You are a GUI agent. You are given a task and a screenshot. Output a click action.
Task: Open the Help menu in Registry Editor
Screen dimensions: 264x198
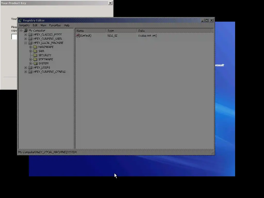(67, 25)
